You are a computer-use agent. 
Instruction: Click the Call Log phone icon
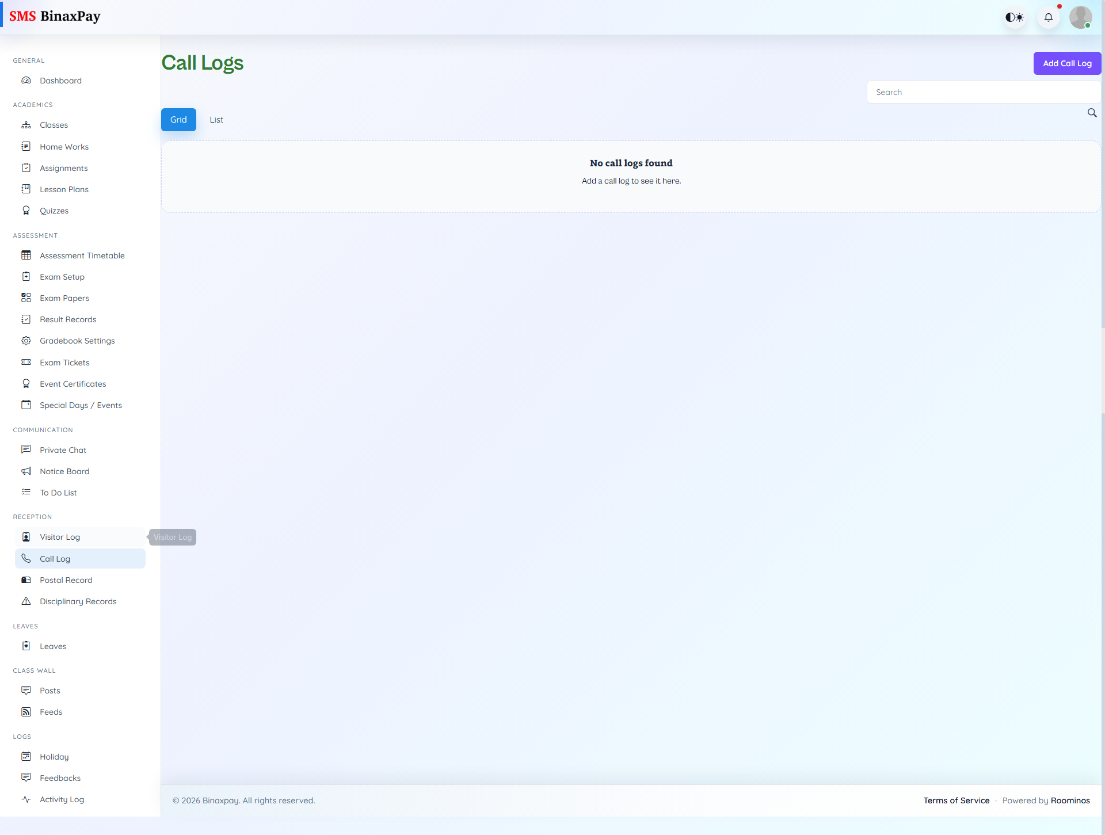tap(26, 558)
